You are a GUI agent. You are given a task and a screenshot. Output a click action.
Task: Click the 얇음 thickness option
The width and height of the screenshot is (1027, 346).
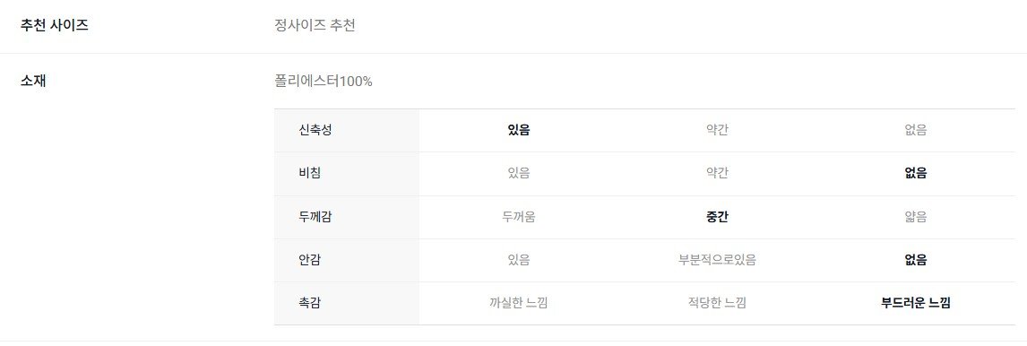click(916, 216)
